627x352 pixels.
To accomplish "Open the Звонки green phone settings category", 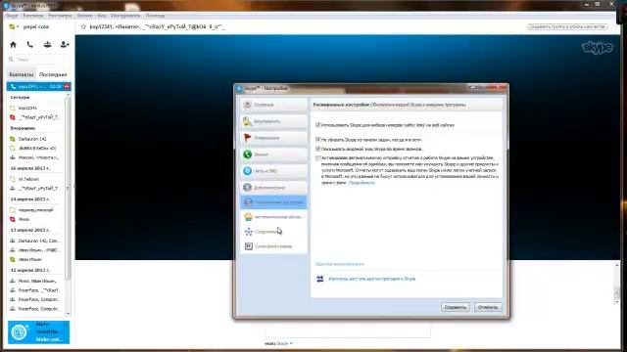I will (x=274, y=154).
